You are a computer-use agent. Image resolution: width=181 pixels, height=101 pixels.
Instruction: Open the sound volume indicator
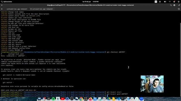tap(165, 2)
